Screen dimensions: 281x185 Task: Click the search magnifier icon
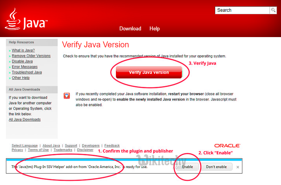pyautogui.click(x=273, y=10)
